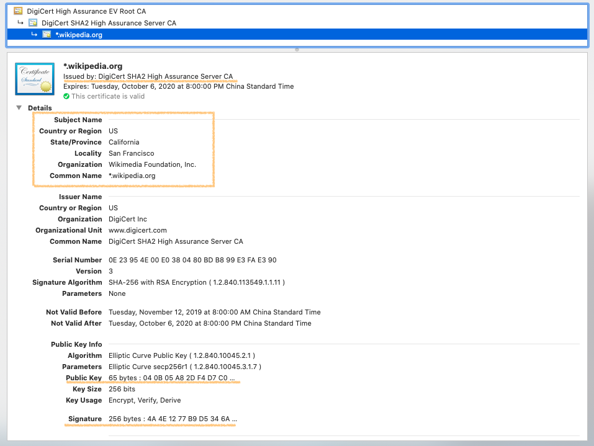Click issuer Country or Region value US
Viewport: 594px width, 446px height.
pos(113,208)
